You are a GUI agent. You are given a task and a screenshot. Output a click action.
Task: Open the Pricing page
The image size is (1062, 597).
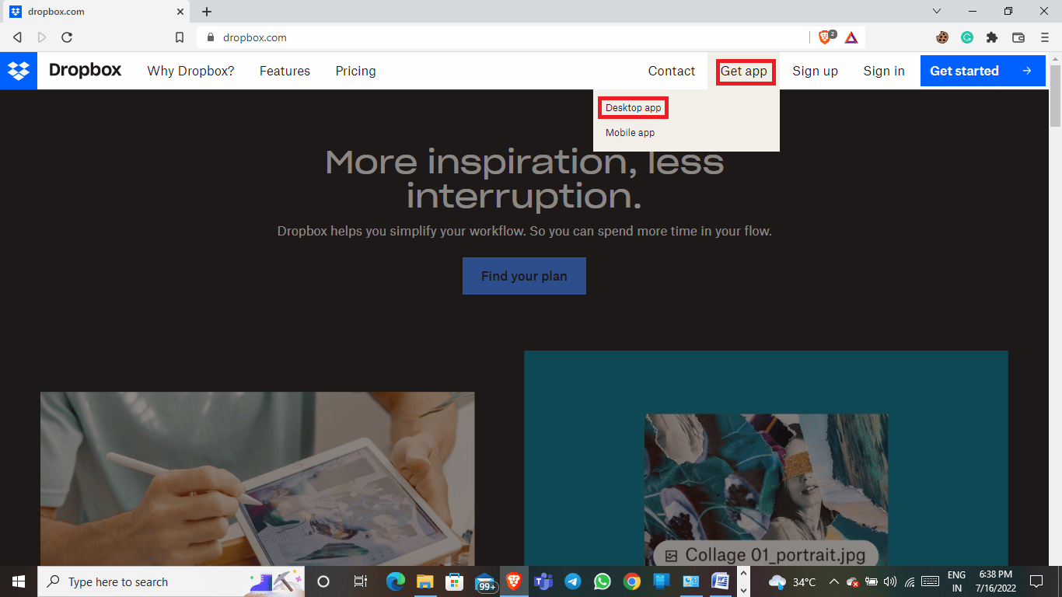click(355, 71)
